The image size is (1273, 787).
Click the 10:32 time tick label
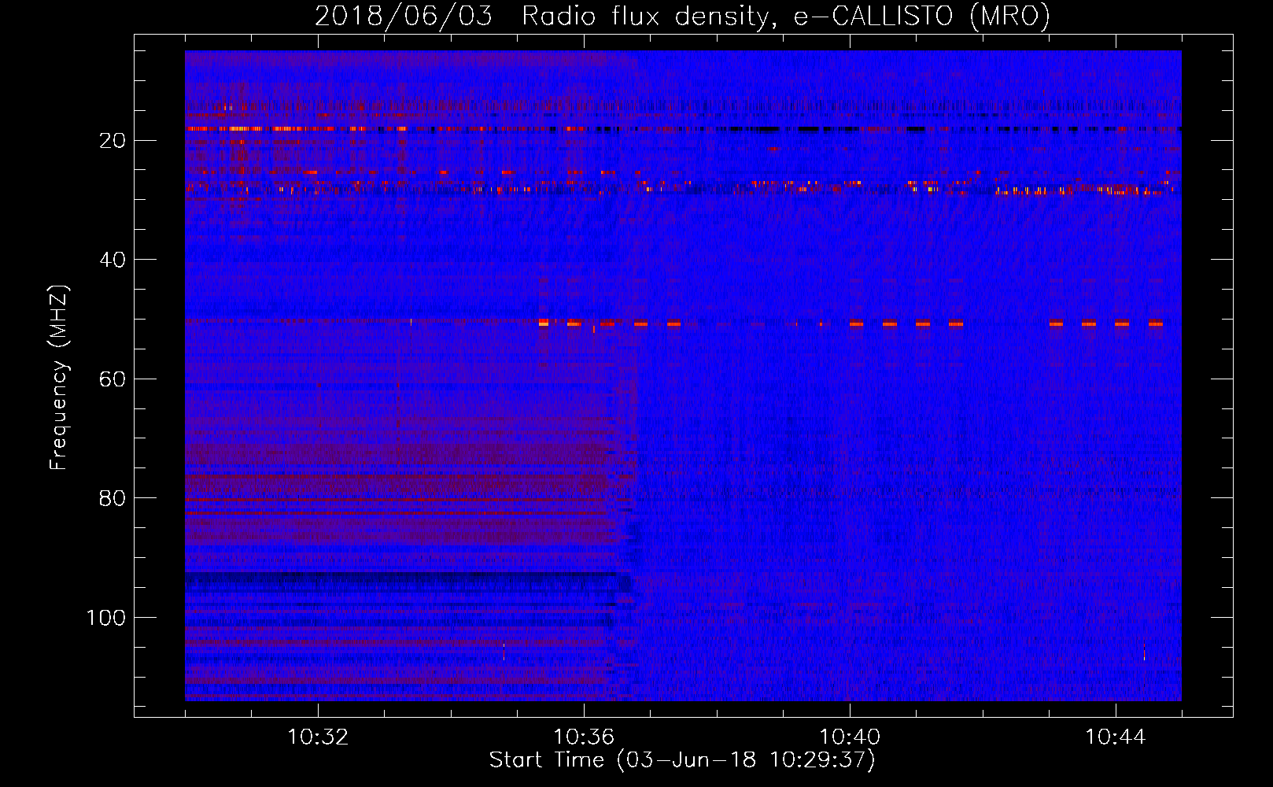[318, 737]
